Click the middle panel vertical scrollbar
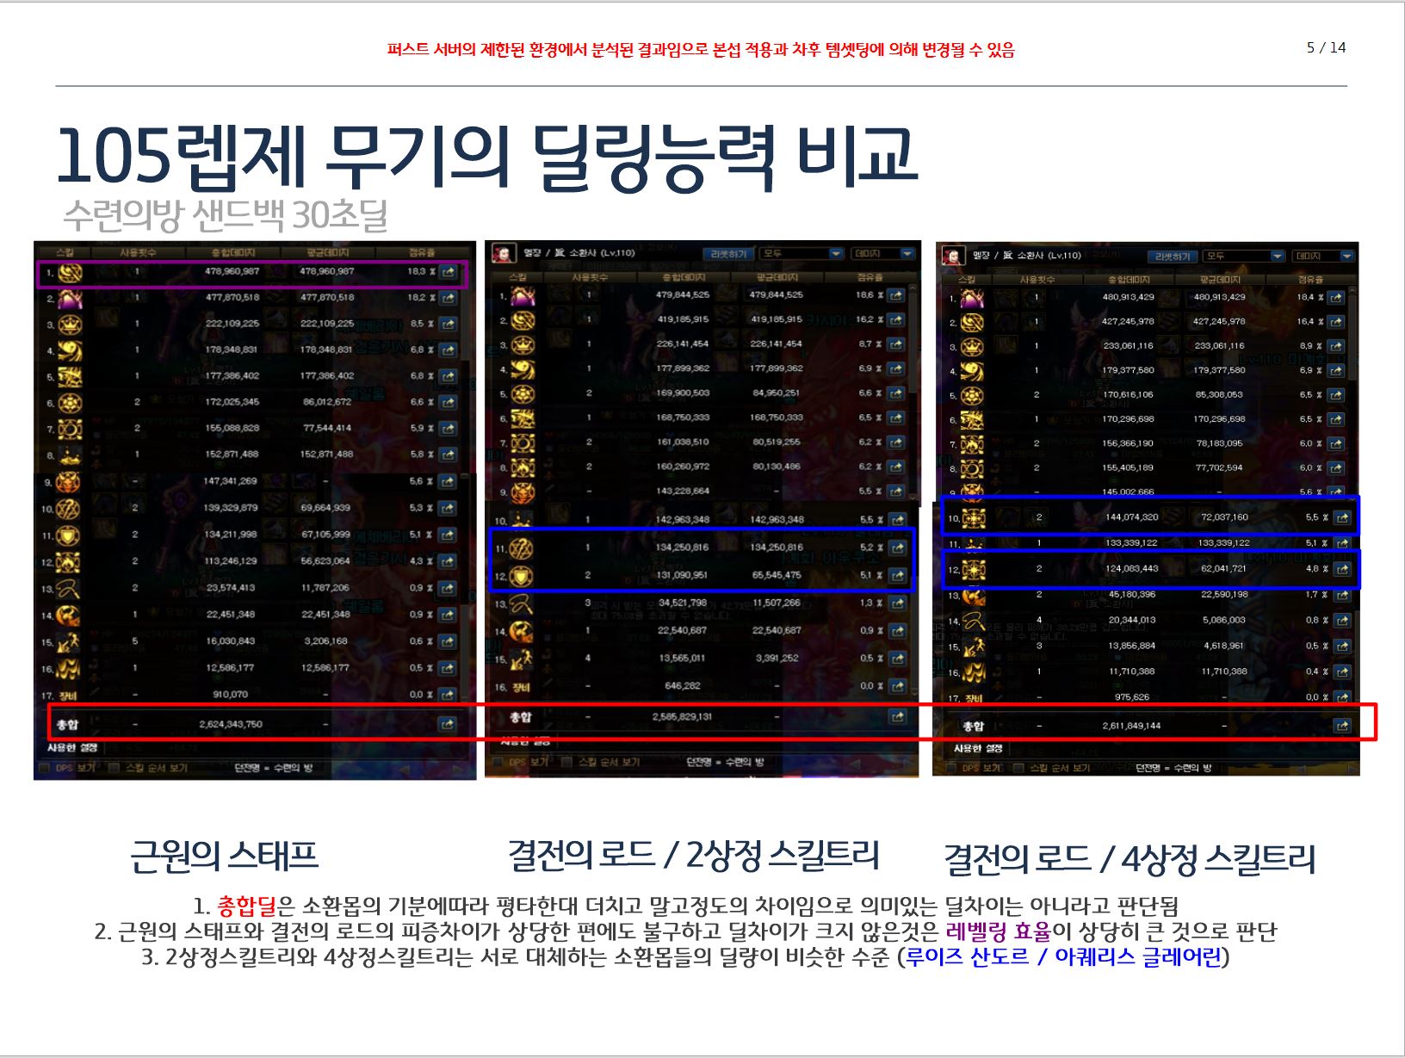Viewport: 1405px width, 1058px height. pyautogui.click(x=914, y=387)
